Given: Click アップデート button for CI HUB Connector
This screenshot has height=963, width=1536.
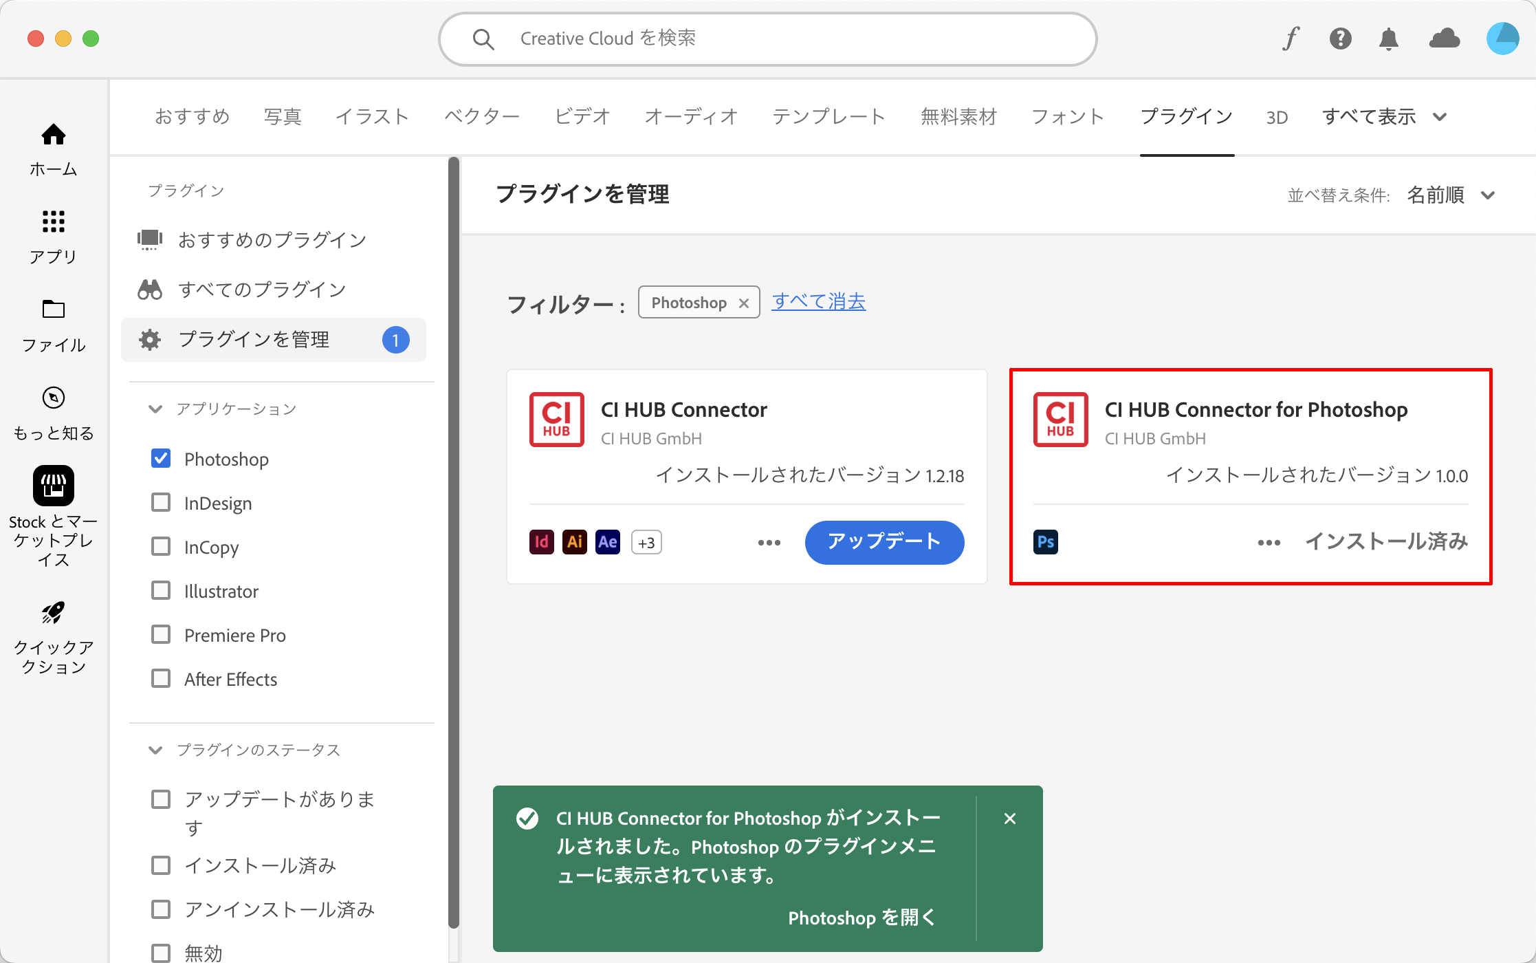Looking at the screenshot, I should (x=884, y=542).
